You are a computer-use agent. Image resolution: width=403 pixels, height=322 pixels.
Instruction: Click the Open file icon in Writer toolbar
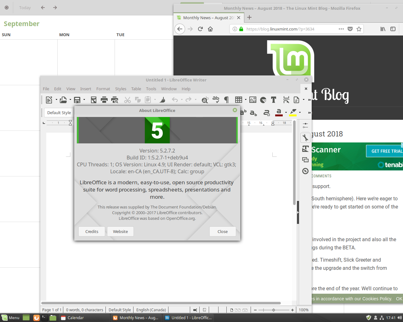click(x=63, y=100)
